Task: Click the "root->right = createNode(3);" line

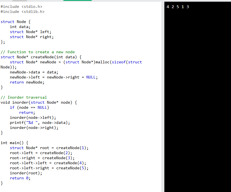Action: point(42,158)
